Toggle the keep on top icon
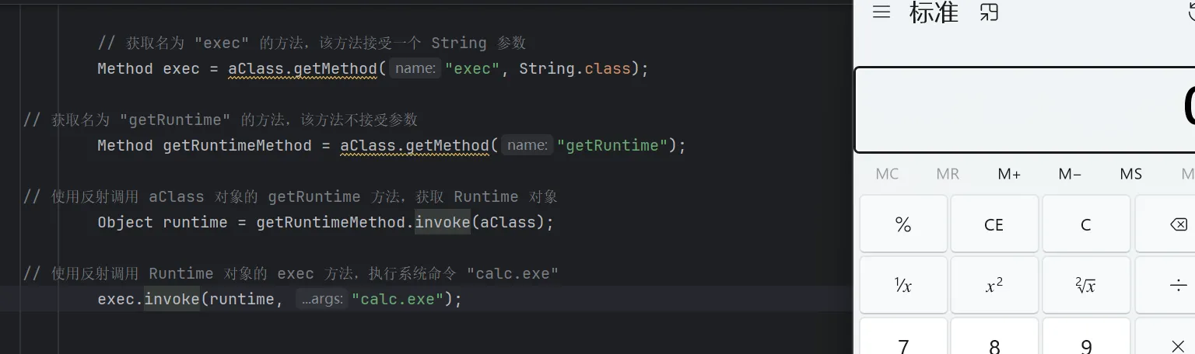This screenshot has width=1195, height=354. (x=989, y=12)
